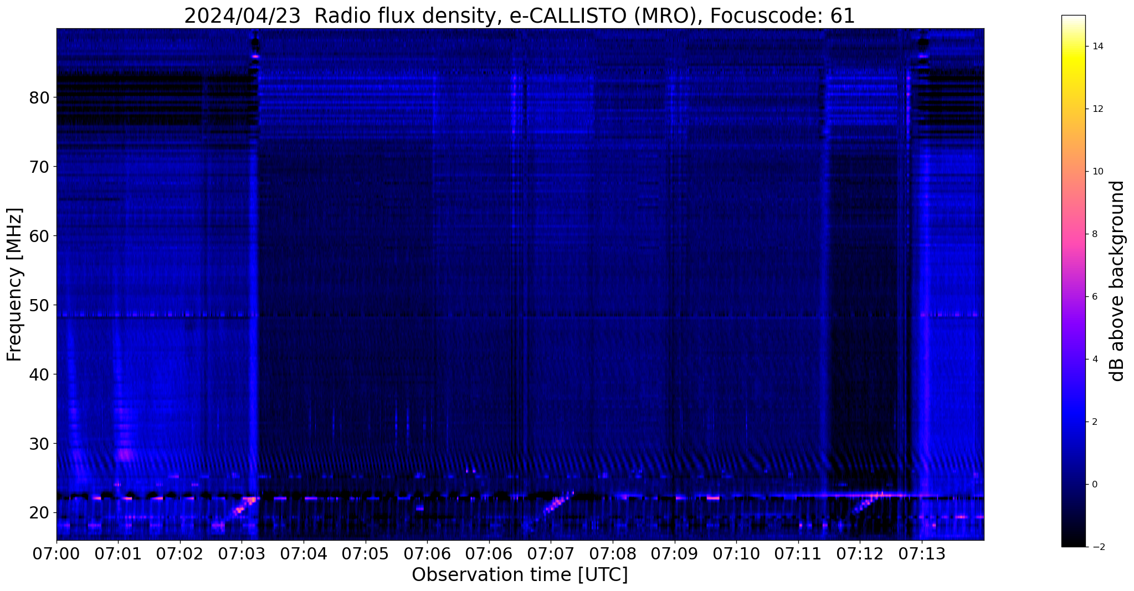Click the white top of the colorbar

1073,20
